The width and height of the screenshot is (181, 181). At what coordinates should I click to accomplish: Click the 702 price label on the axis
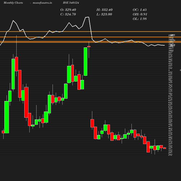[x=170, y=94]
